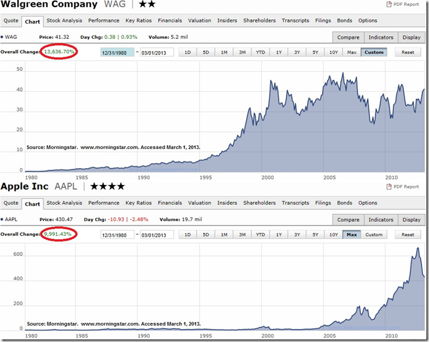Open Walgreen Quote tab
Screen dimensions: 429x342
coord(11,20)
